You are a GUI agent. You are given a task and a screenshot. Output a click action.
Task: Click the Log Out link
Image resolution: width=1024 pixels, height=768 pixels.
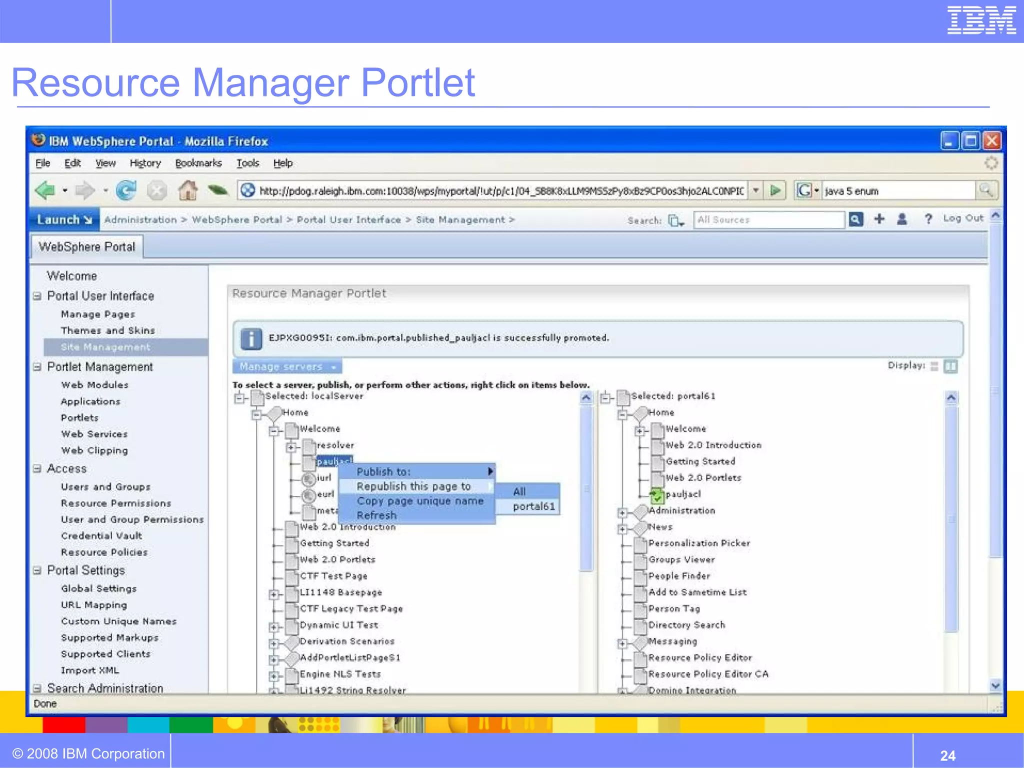pyautogui.click(x=963, y=218)
